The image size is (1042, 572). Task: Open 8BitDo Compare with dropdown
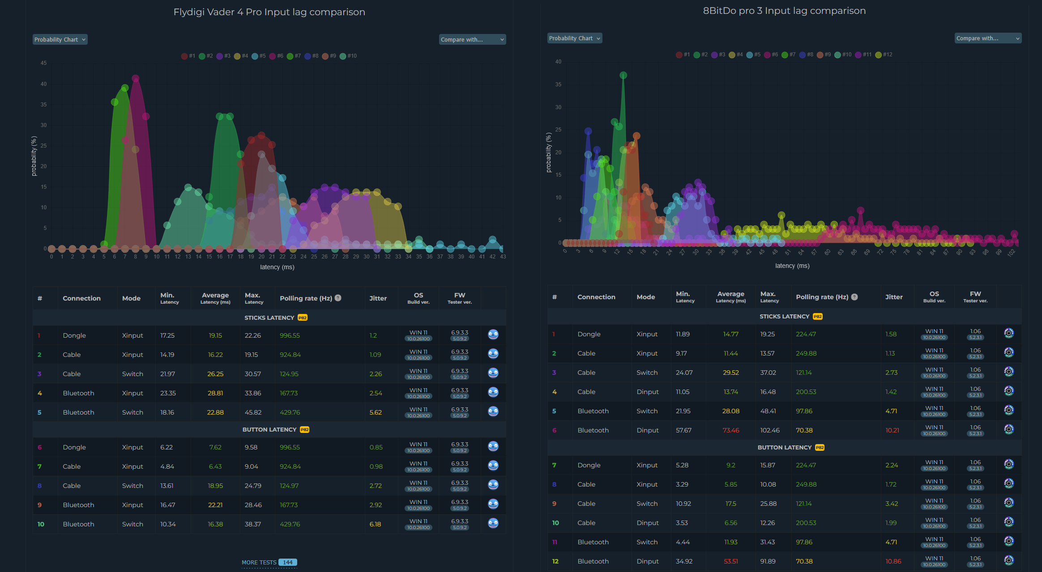(x=987, y=38)
